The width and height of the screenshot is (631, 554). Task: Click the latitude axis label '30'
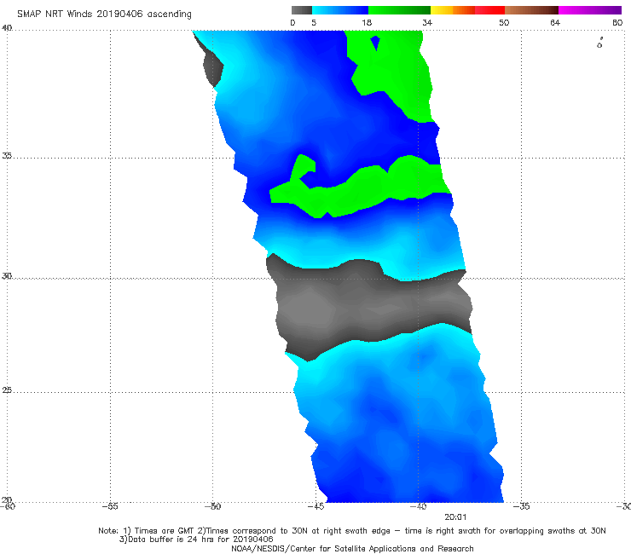click(7, 276)
